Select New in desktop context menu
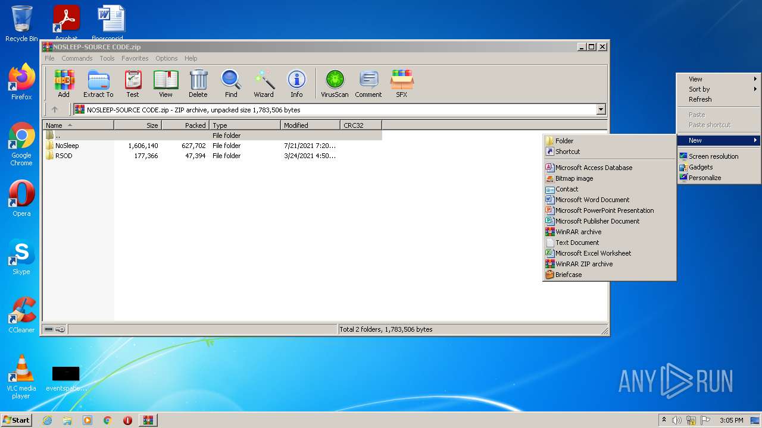Viewport: 762px width, 428px height. coord(719,140)
